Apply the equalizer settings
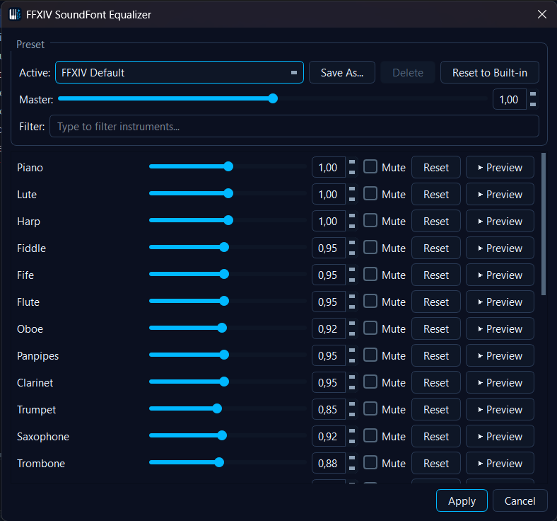The height and width of the screenshot is (521, 557). click(462, 500)
